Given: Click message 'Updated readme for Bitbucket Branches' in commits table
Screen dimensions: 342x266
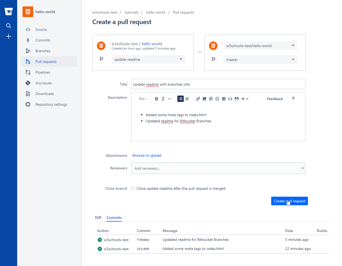Looking at the screenshot, I should tap(196, 240).
